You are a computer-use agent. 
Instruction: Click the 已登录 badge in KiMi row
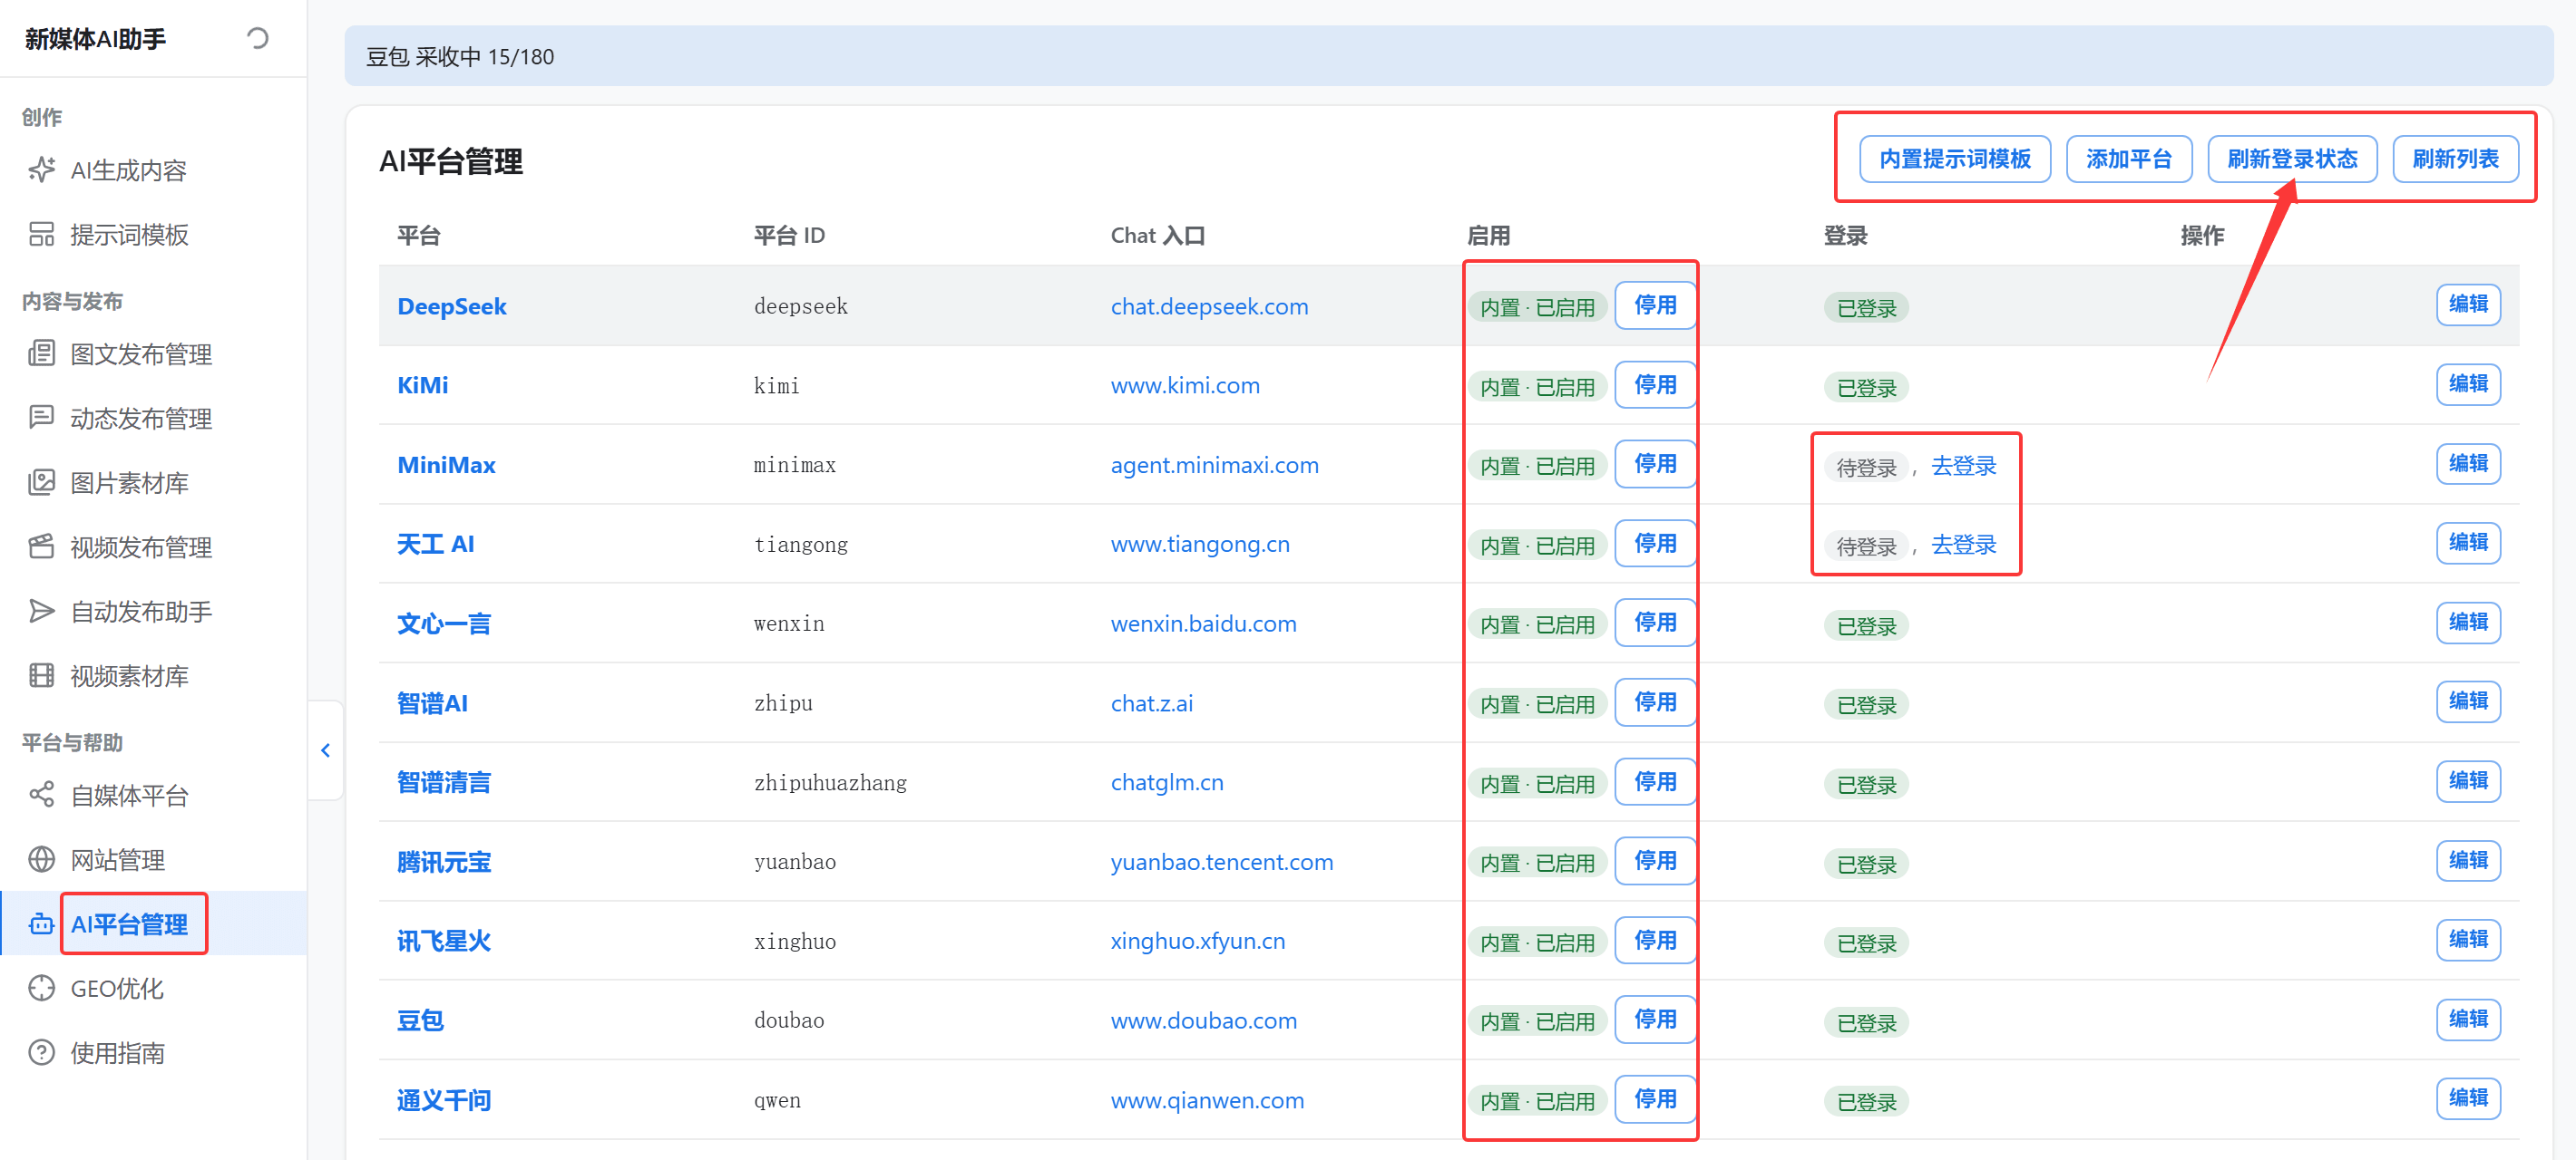(x=1866, y=388)
